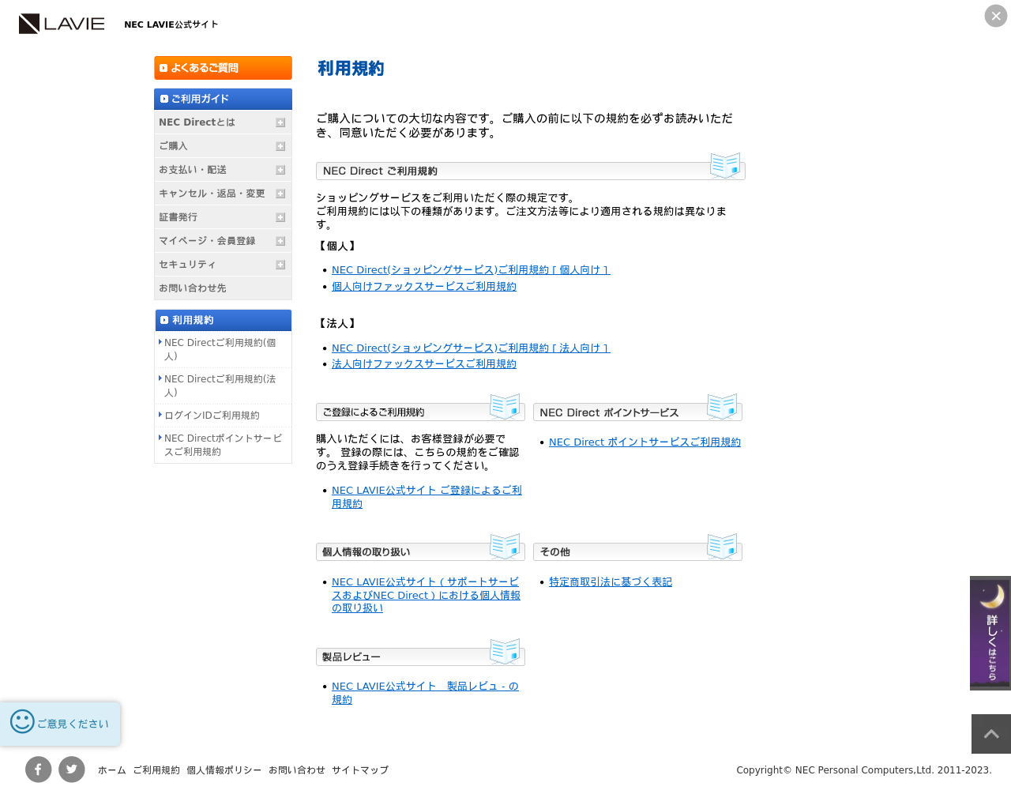Screen dimensions: 1011x809
Task: Close the overlay with the X button
Action: pyautogui.click(x=996, y=16)
